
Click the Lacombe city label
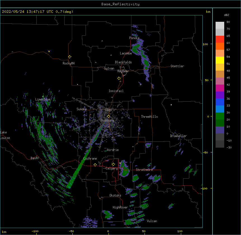coord(126,53)
